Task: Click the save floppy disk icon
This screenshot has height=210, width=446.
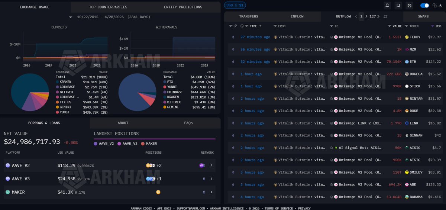Action: [x=410, y=6]
